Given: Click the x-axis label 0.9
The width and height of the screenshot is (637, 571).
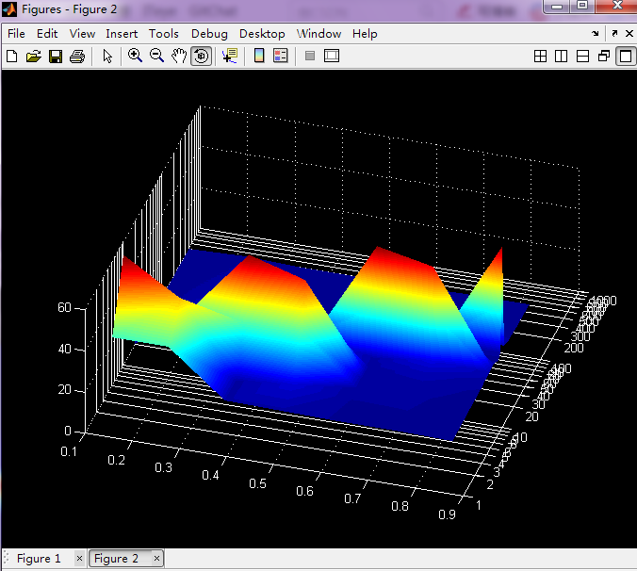Looking at the screenshot, I should point(447,514).
